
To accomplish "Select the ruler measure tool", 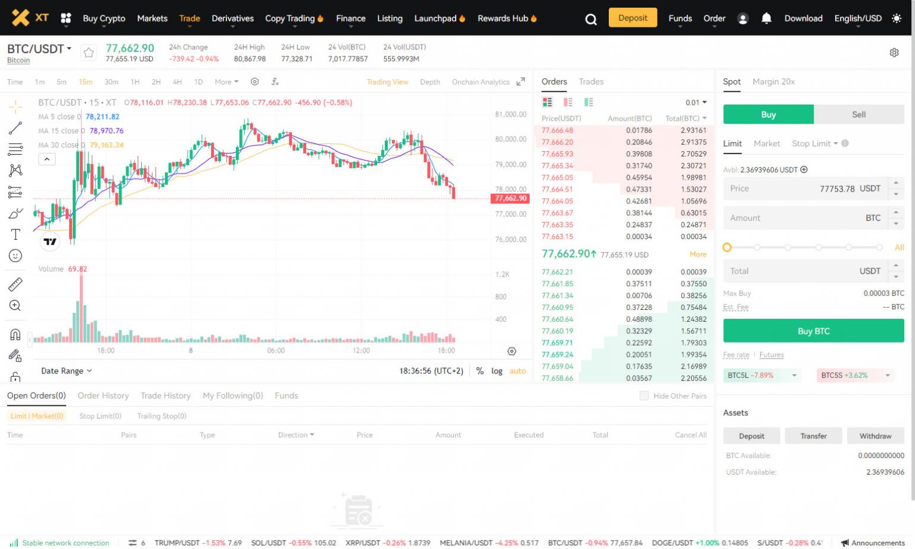I will pyautogui.click(x=15, y=284).
